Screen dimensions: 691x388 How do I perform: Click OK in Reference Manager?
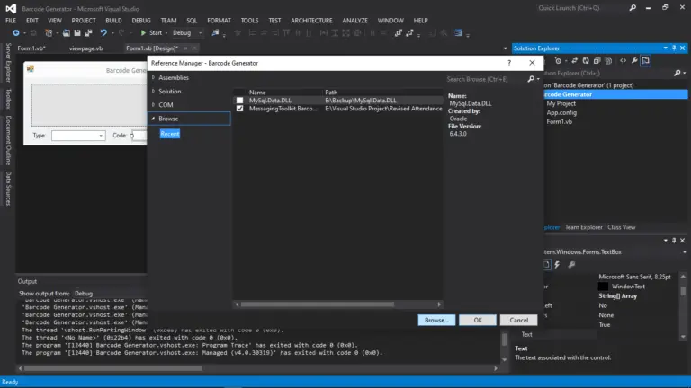[478, 320]
